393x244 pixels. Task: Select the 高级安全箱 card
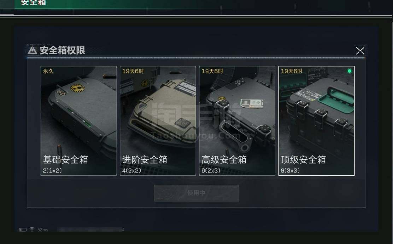tap(237, 121)
